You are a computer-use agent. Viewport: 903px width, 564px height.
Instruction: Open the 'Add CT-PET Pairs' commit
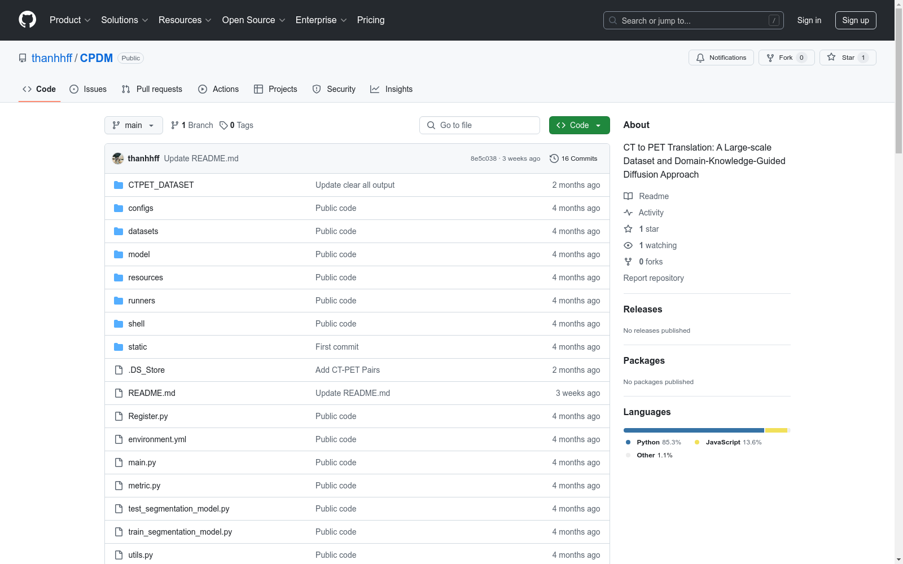pyautogui.click(x=348, y=370)
